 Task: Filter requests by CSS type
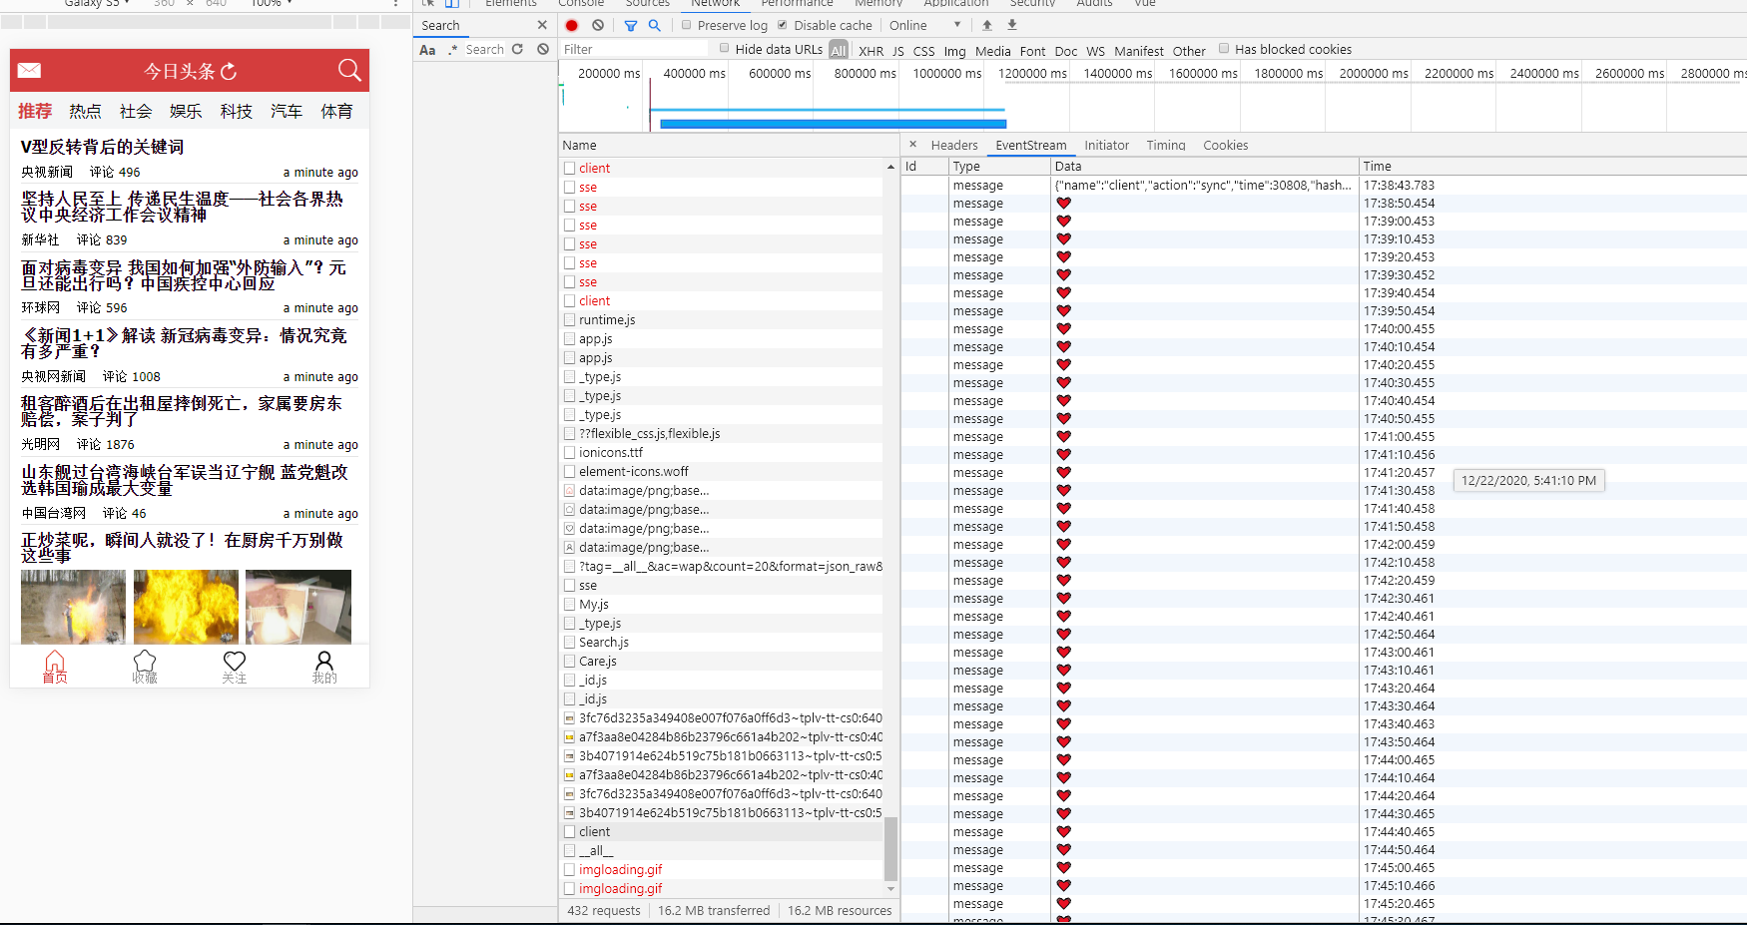point(924,51)
